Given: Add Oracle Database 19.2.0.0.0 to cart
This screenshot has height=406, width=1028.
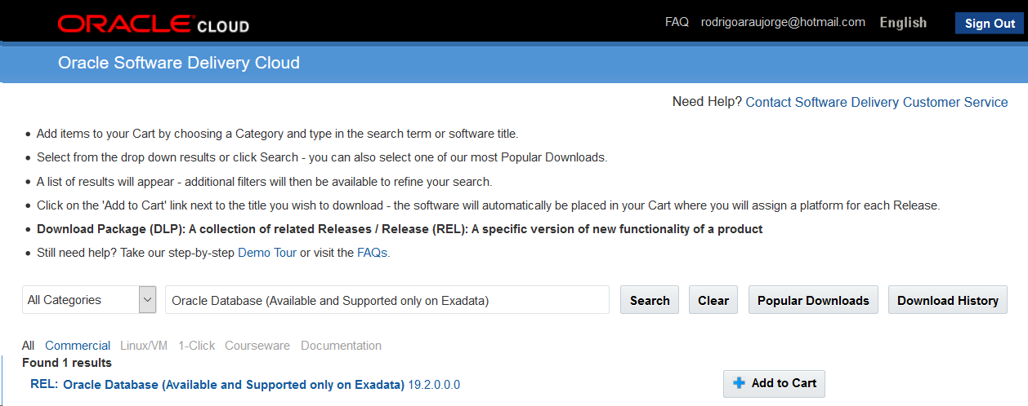Looking at the screenshot, I should coord(774,383).
